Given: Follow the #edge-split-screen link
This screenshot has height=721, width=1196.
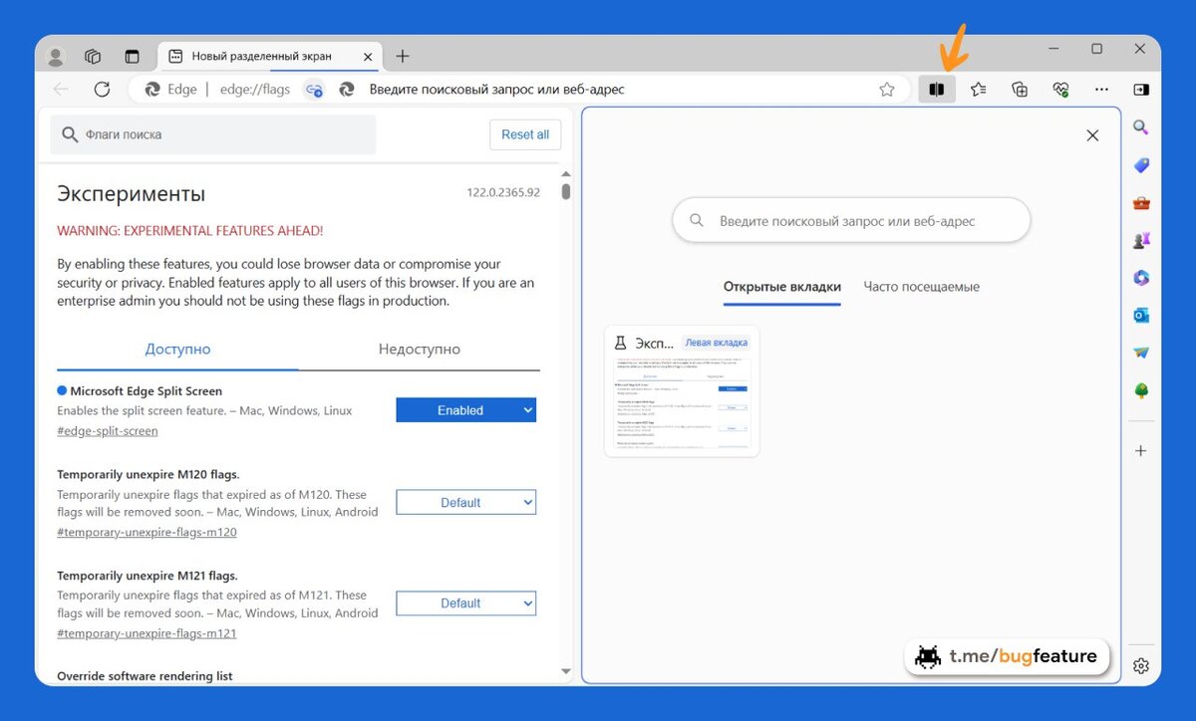Looking at the screenshot, I should click(108, 431).
